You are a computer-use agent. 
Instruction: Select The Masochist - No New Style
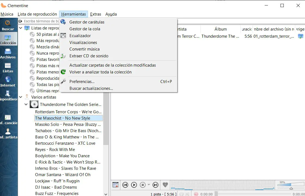point(68,118)
